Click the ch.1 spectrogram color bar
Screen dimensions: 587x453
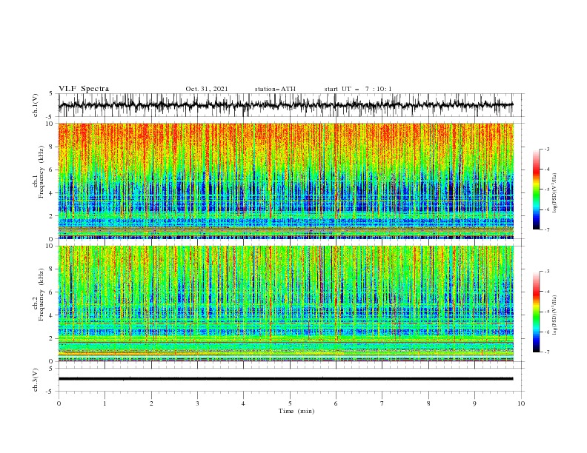point(536,189)
